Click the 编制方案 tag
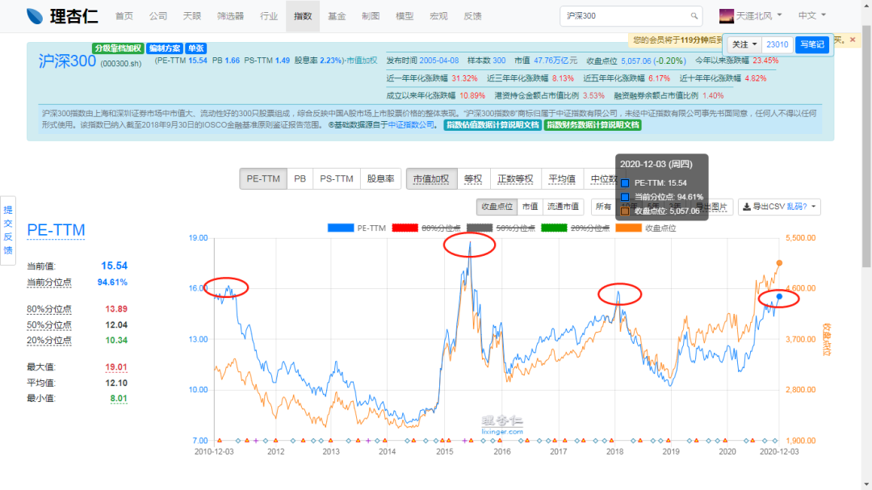The image size is (872, 490). coord(165,48)
